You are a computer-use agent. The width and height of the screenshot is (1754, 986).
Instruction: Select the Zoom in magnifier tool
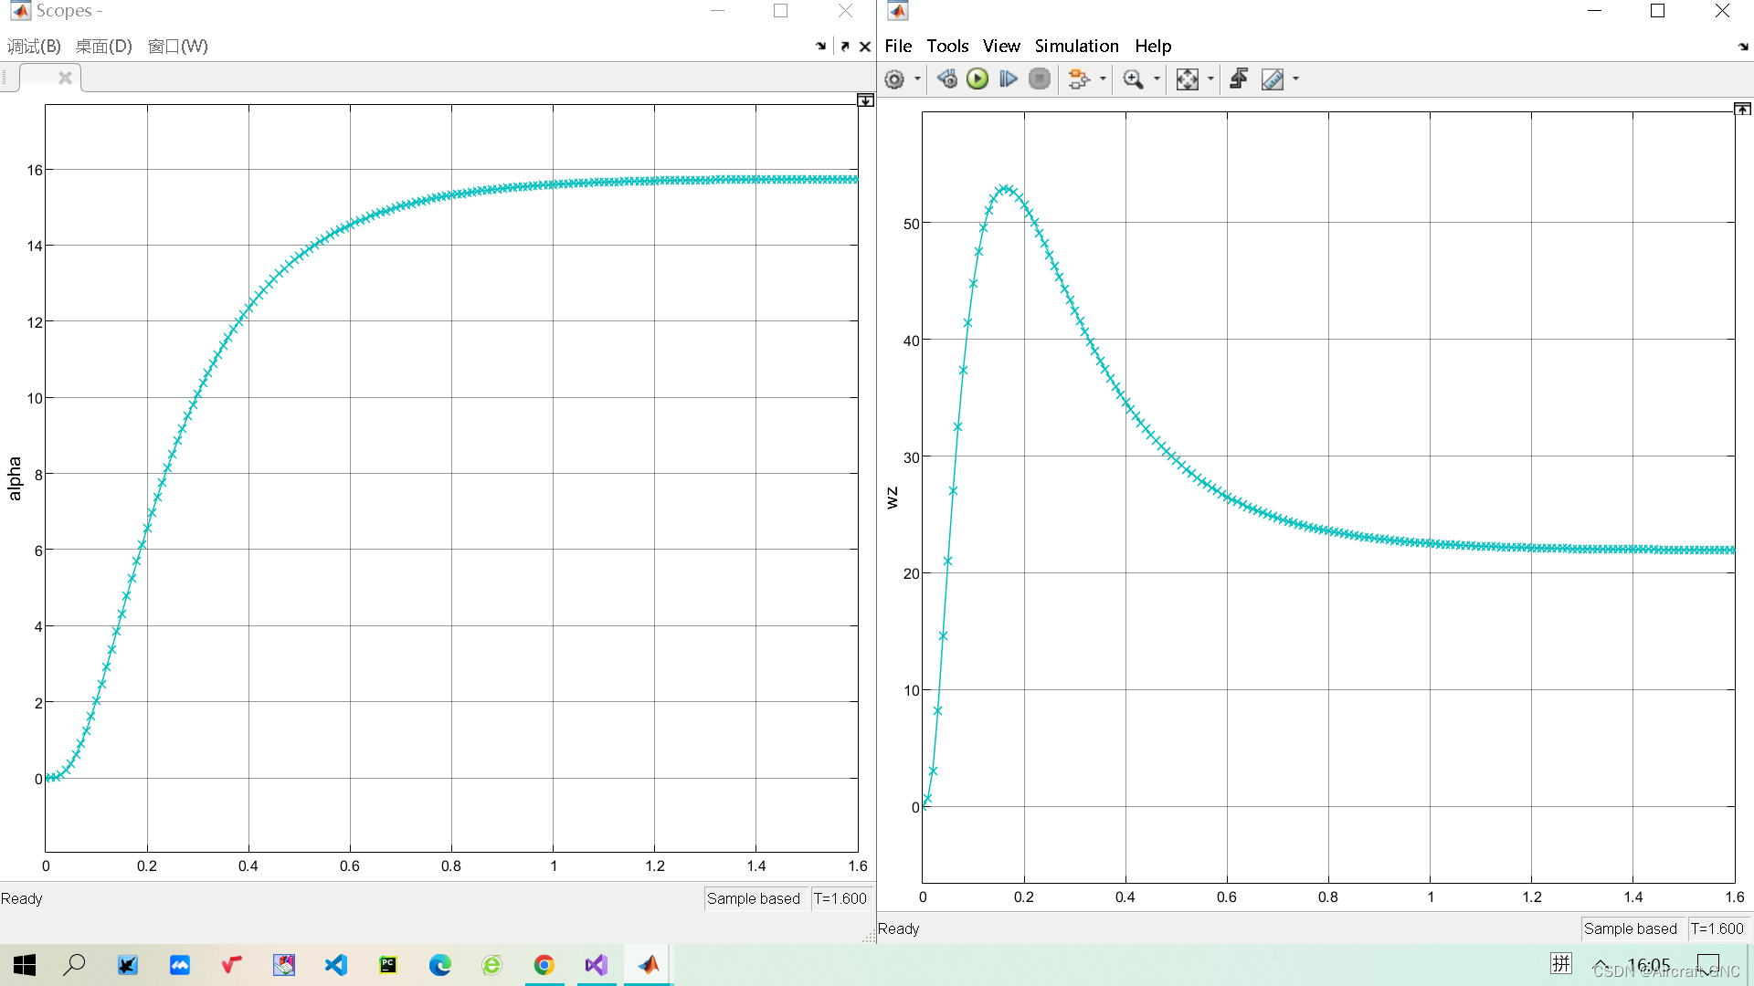click(x=1133, y=79)
